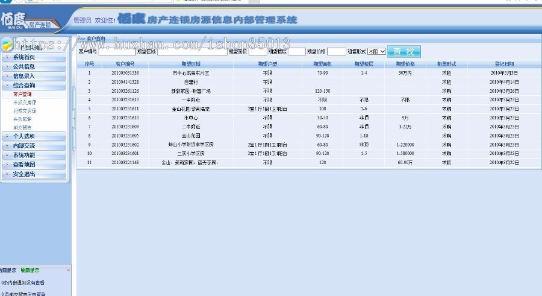
Task: Click the 2010年3月26日 date cell
Action: coord(504,91)
